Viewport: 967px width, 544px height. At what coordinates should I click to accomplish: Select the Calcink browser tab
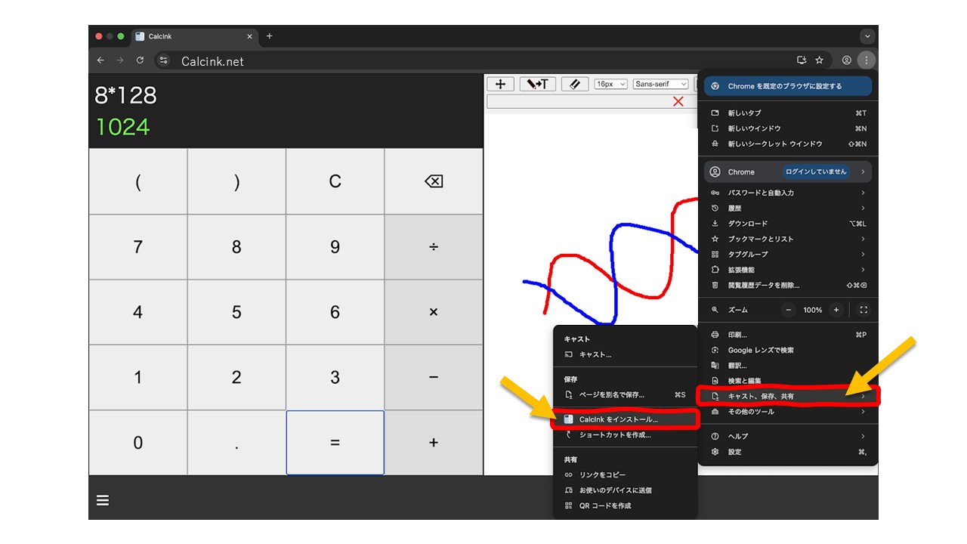[x=194, y=36]
